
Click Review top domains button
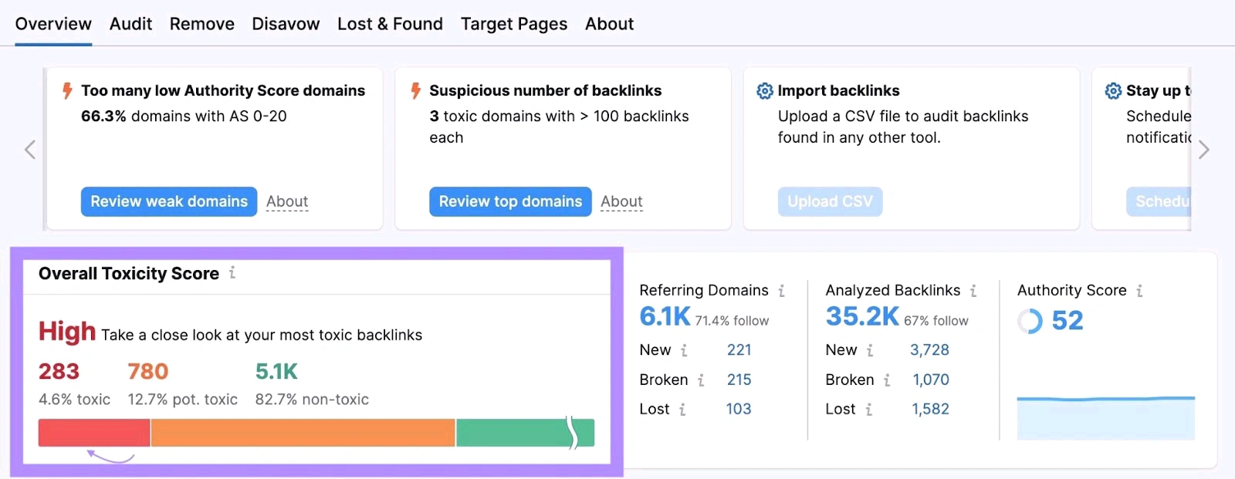pos(510,201)
